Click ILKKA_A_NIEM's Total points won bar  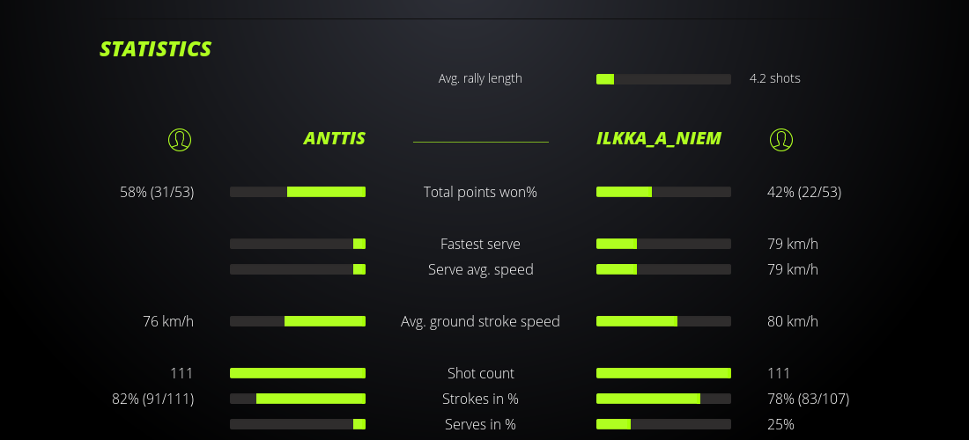click(663, 192)
